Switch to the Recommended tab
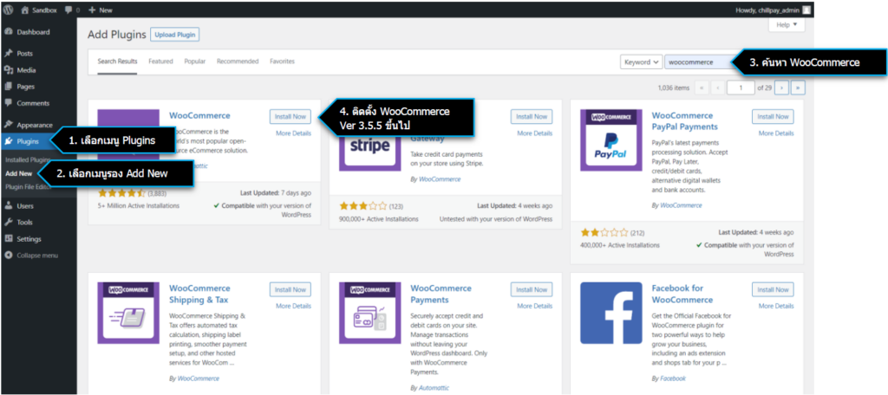 point(238,62)
